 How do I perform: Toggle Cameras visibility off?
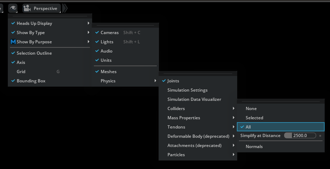click(109, 33)
